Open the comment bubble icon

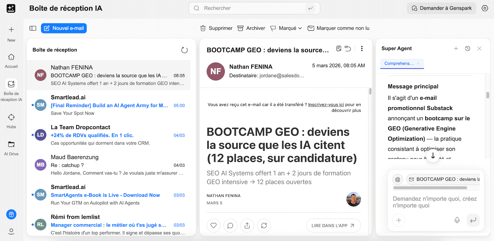coord(230,225)
